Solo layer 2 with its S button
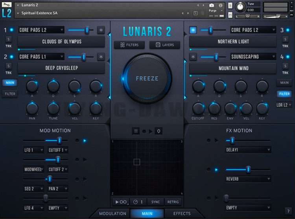The width and height of the screenshot is (295, 219). (x=9, y=66)
